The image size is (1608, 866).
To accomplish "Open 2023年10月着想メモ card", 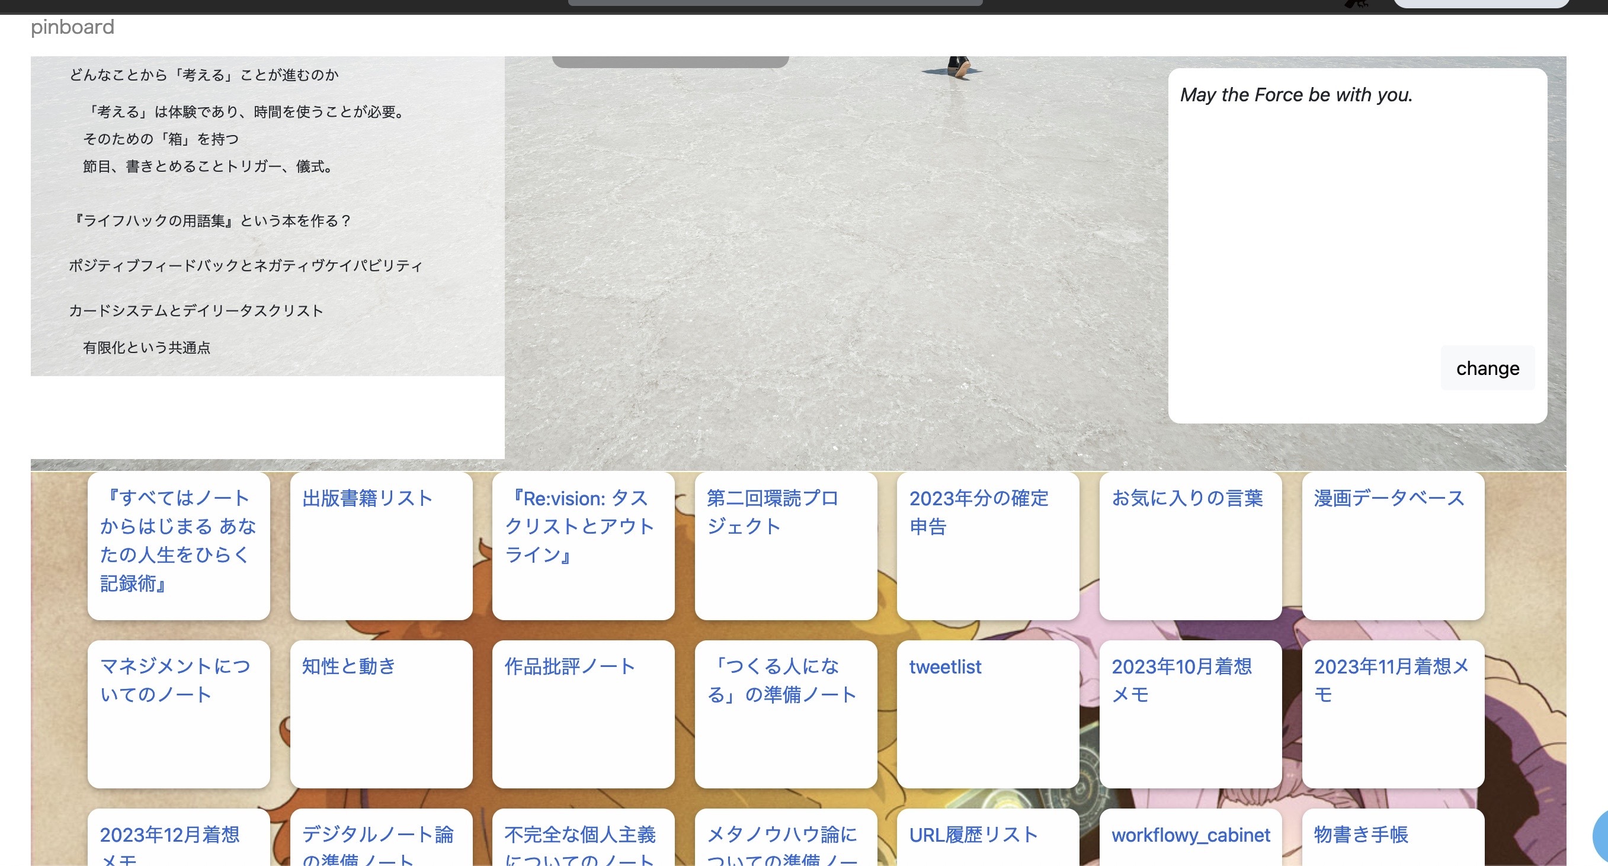I will (x=1181, y=680).
